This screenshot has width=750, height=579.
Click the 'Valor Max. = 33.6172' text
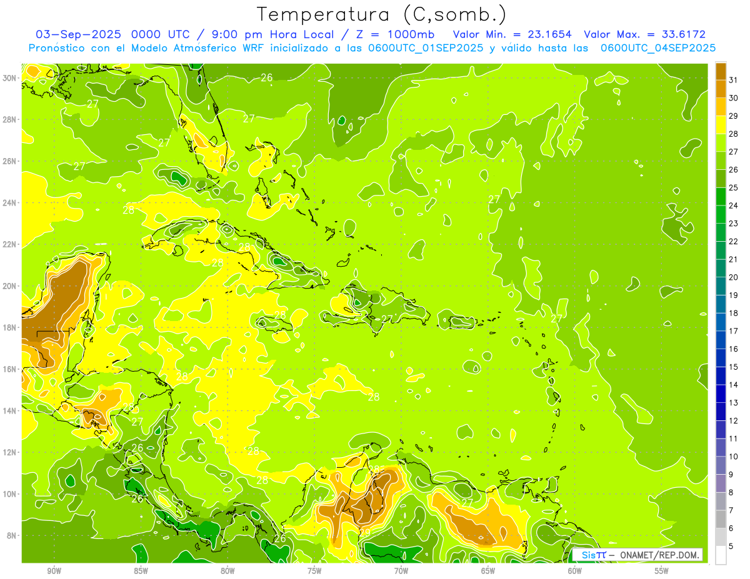[x=644, y=34]
